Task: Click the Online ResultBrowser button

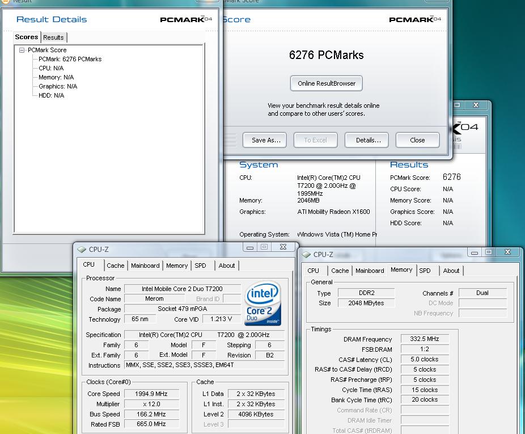Action: click(327, 83)
